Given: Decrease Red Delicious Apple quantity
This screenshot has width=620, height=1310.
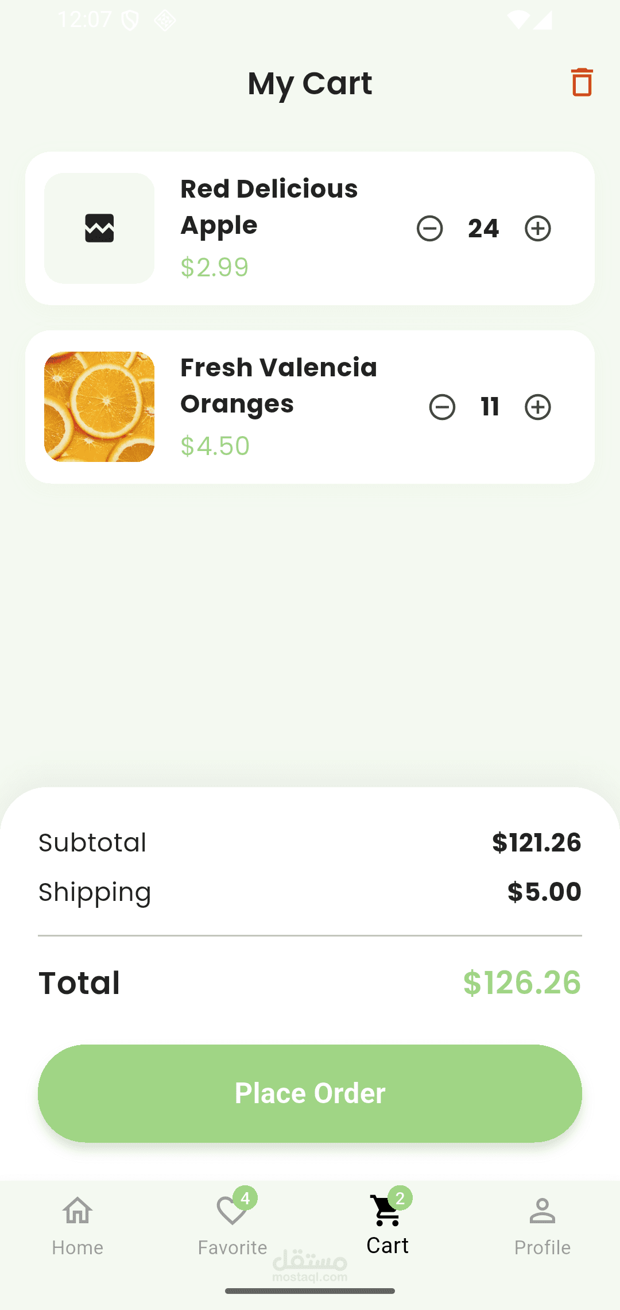Looking at the screenshot, I should click(x=429, y=229).
